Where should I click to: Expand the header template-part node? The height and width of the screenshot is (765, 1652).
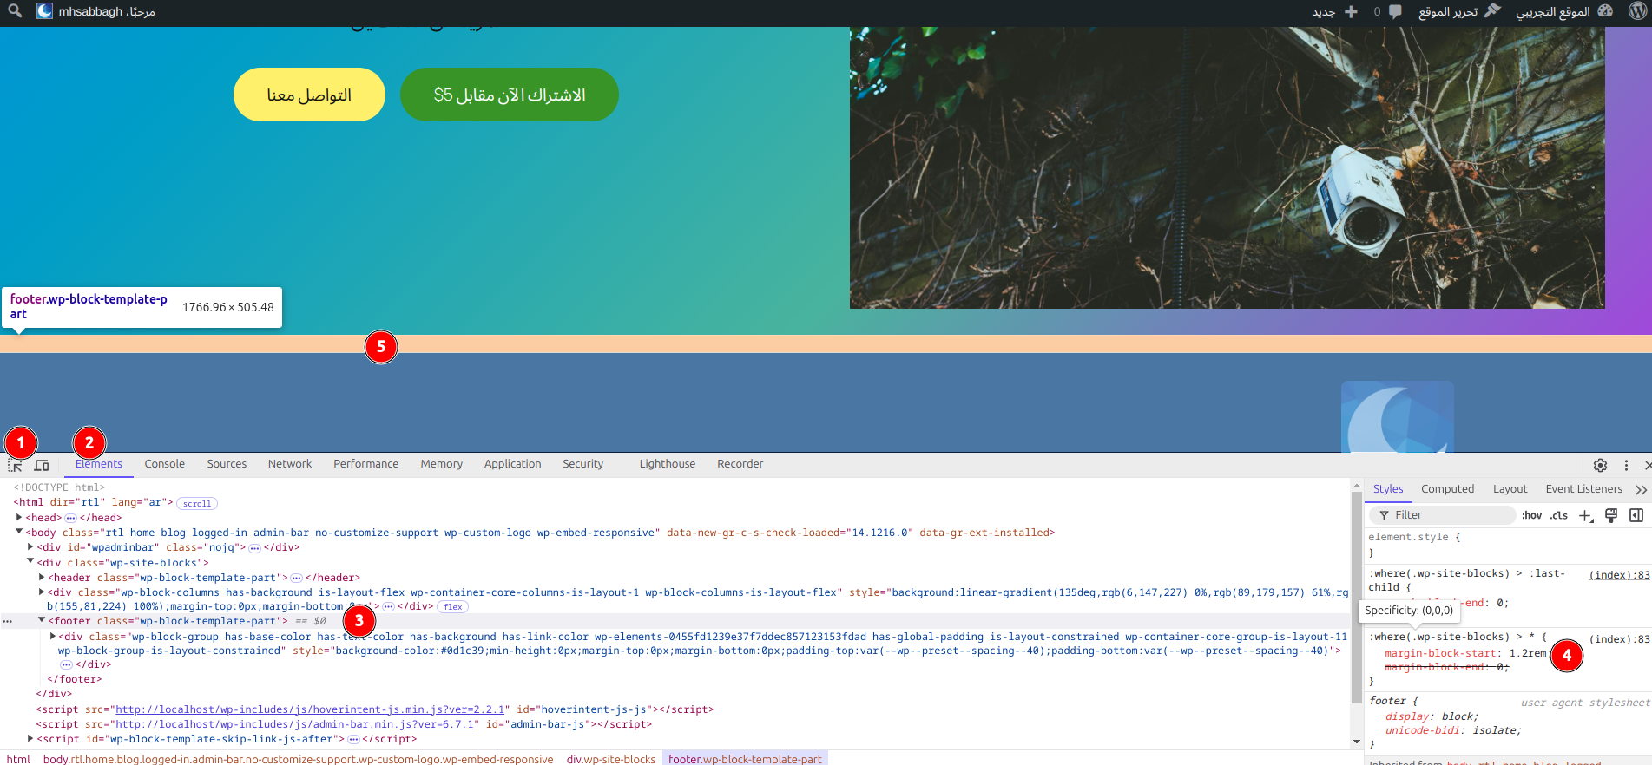(42, 577)
